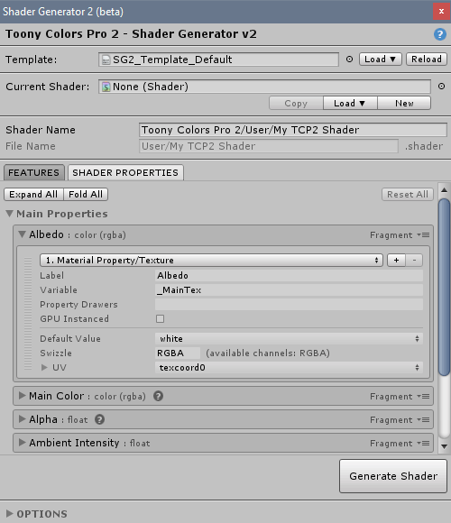Click the help icon next to Alpha float
The width and height of the screenshot is (451, 523).
click(x=99, y=419)
